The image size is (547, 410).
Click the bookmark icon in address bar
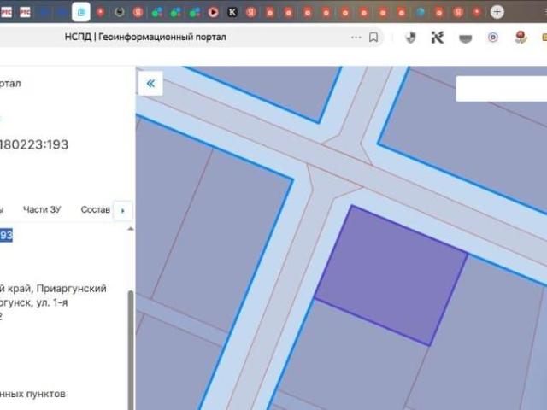tap(373, 37)
